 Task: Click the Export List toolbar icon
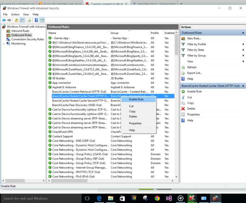tap(29, 20)
